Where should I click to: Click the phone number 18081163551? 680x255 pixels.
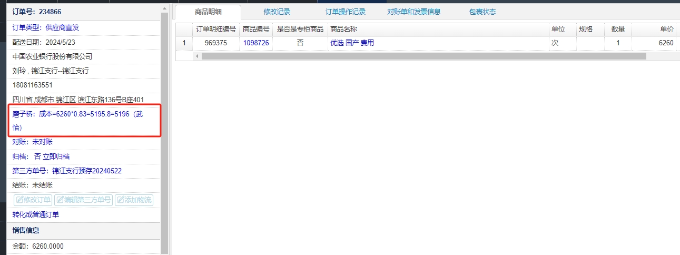pyautogui.click(x=32, y=85)
